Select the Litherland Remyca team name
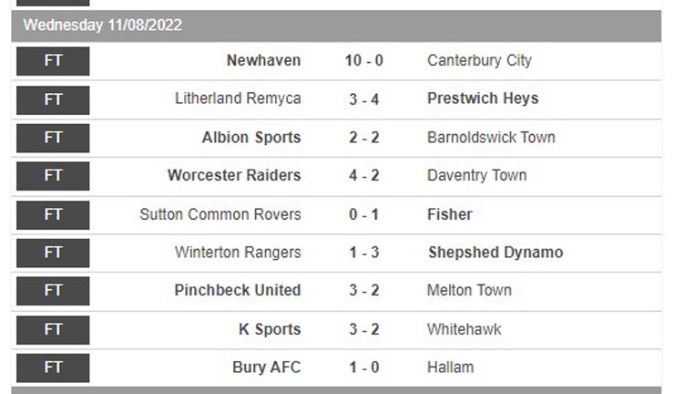The width and height of the screenshot is (674, 394). pyautogui.click(x=238, y=98)
